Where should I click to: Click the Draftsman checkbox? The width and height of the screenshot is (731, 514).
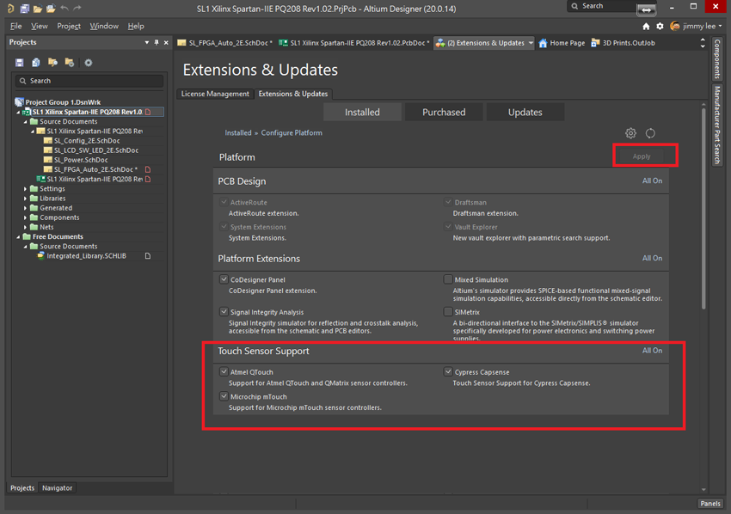click(448, 202)
